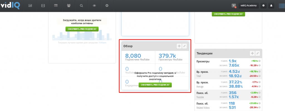
Task: Click the move handle of Тенденции panel
Action: click(x=252, y=53)
